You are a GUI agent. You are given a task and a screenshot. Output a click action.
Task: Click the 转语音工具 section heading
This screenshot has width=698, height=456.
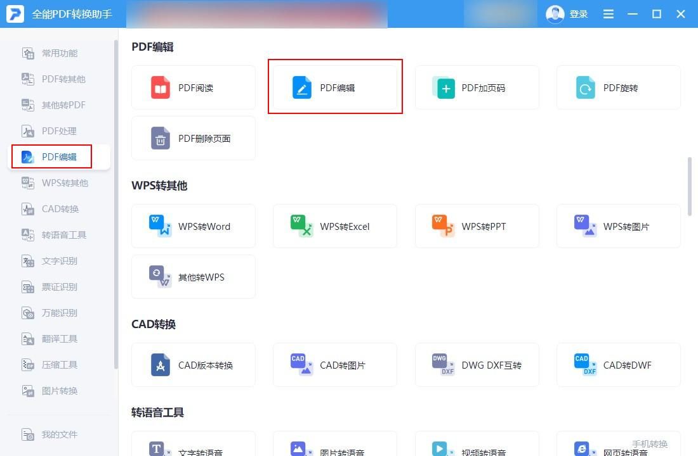157,412
